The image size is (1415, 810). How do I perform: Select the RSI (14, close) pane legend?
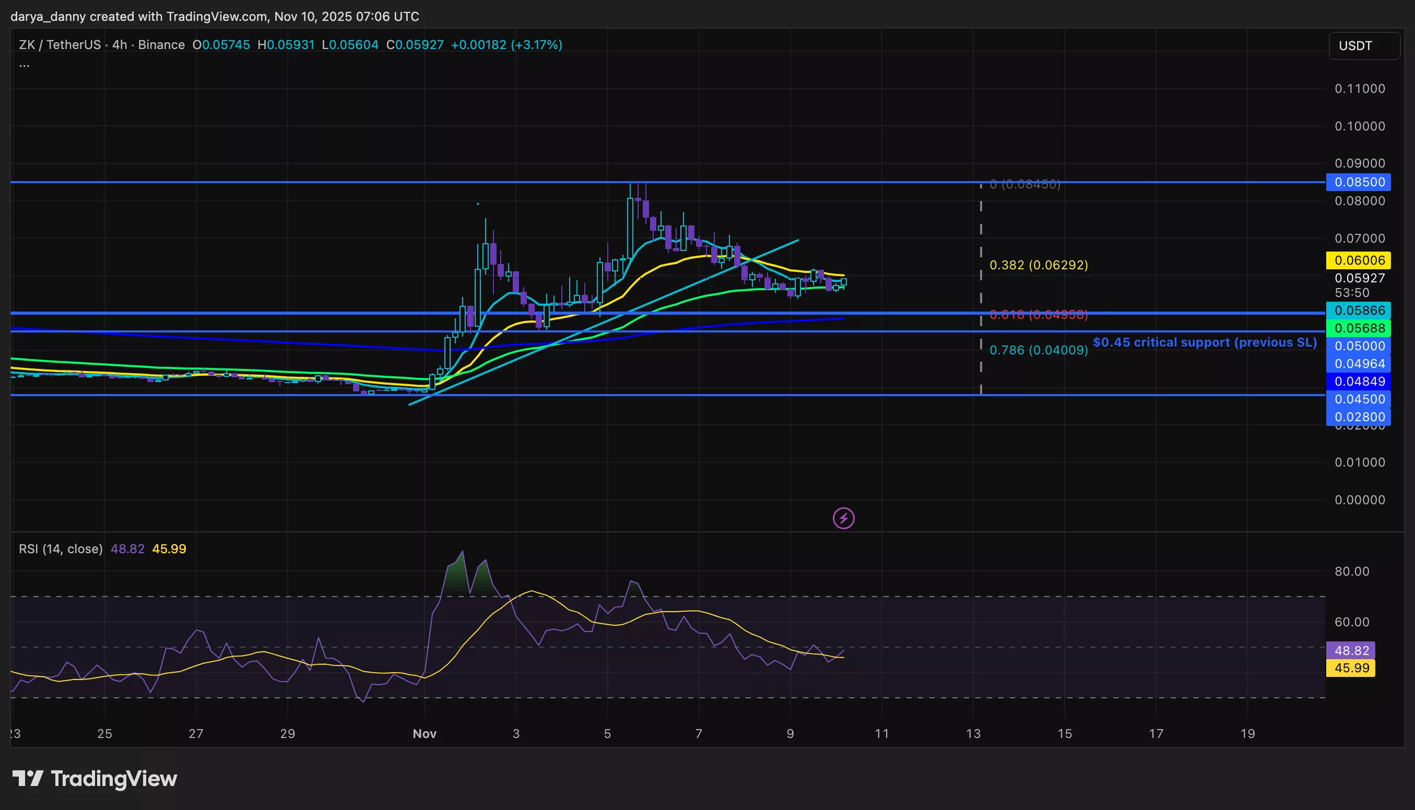click(61, 549)
